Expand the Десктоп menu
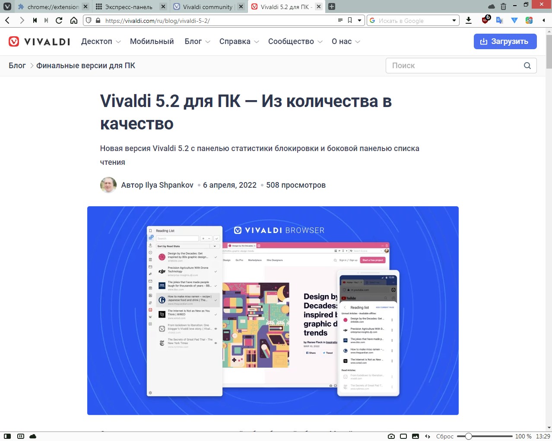The height and width of the screenshot is (441, 552). click(101, 41)
